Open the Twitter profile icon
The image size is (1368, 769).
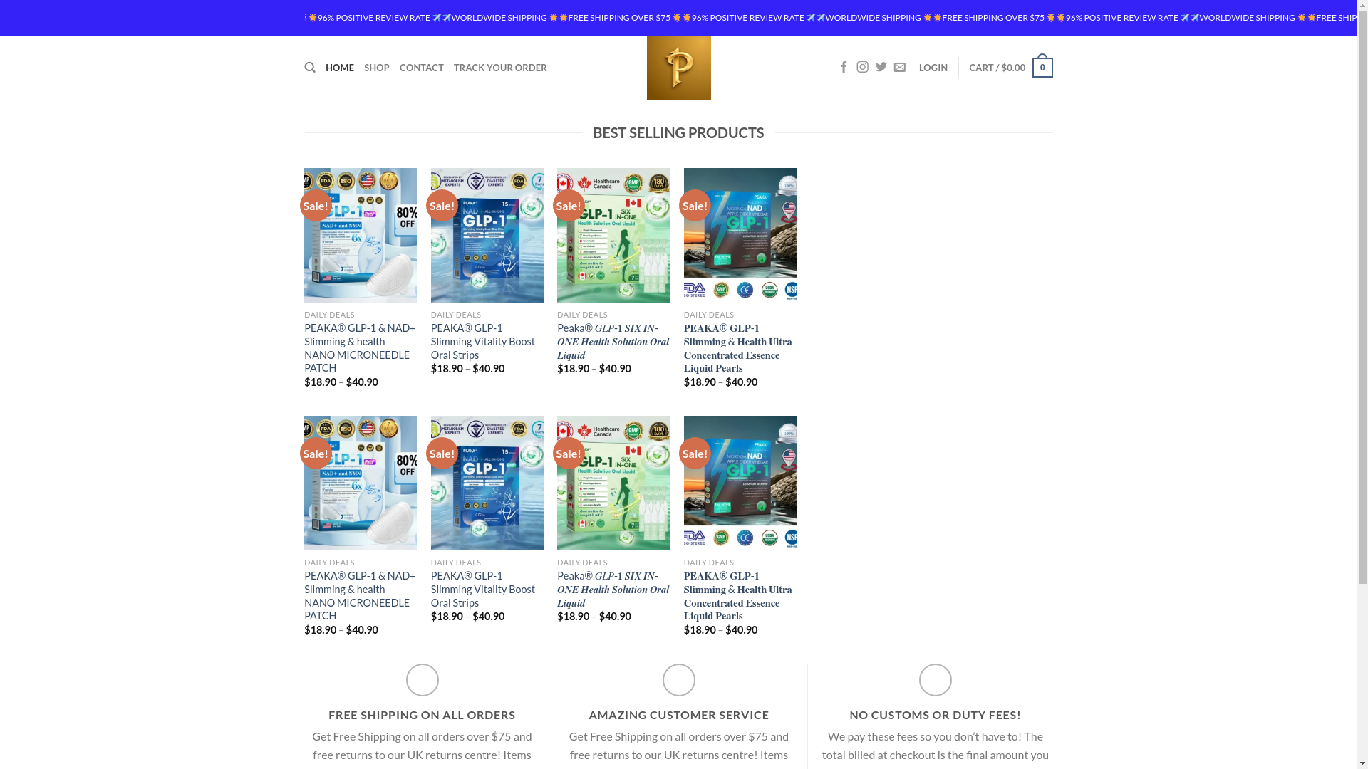881,67
